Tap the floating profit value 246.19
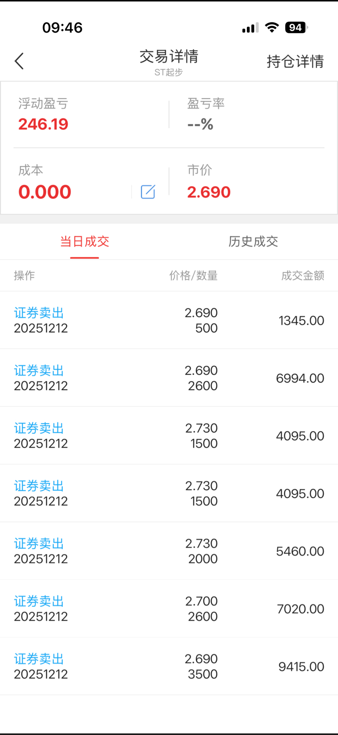 pyautogui.click(x=43, y=124)
